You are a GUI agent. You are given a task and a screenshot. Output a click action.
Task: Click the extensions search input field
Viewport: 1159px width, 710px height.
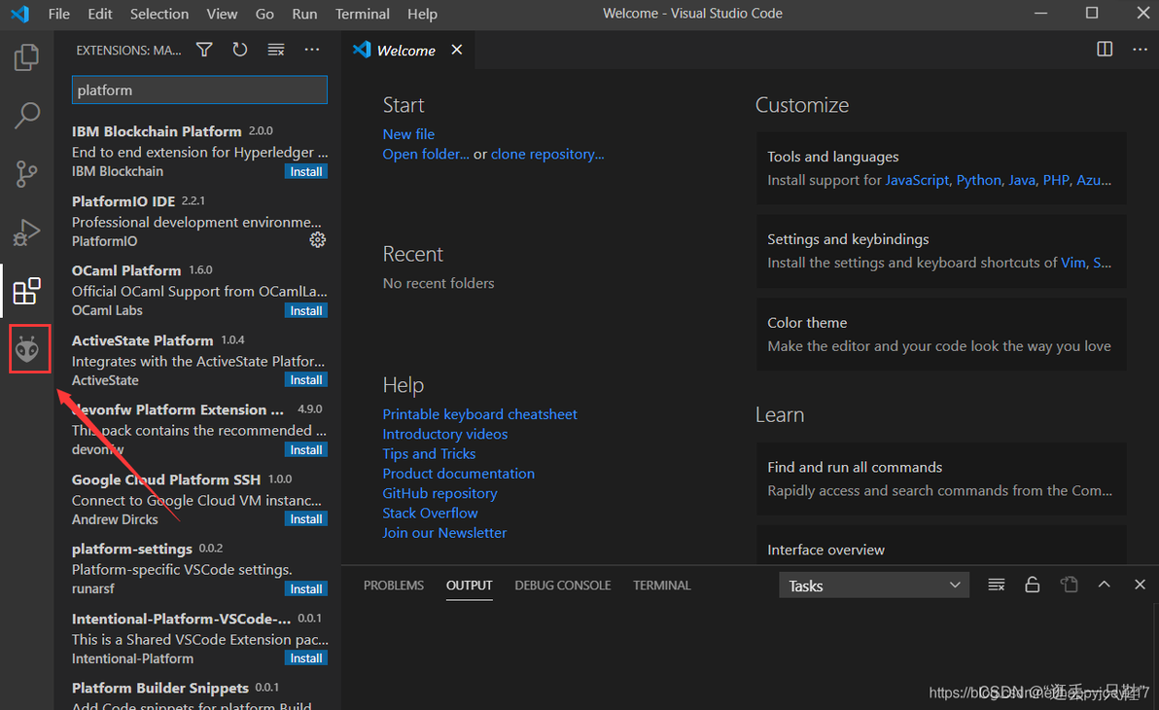pyautogui.click(x=199, y=89)
